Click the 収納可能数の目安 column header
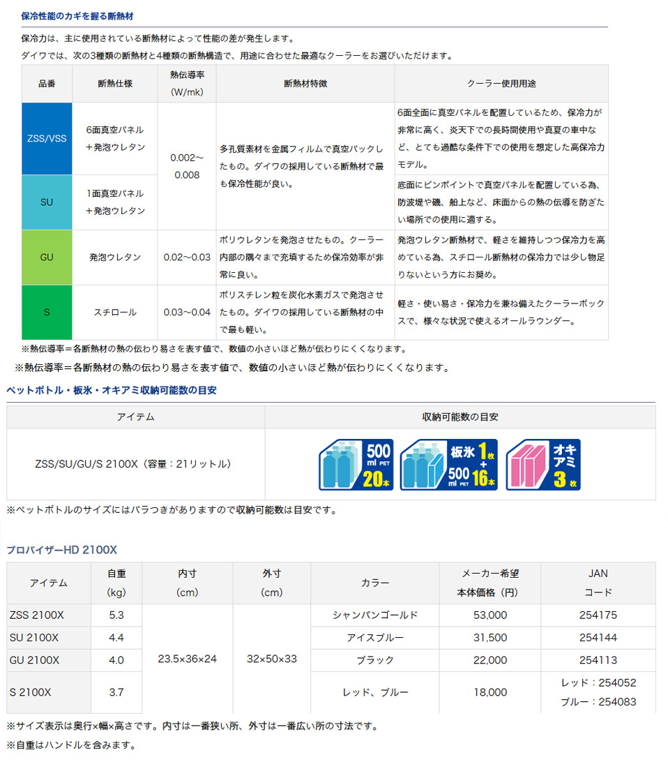The image size is (668, 762). 460,417
